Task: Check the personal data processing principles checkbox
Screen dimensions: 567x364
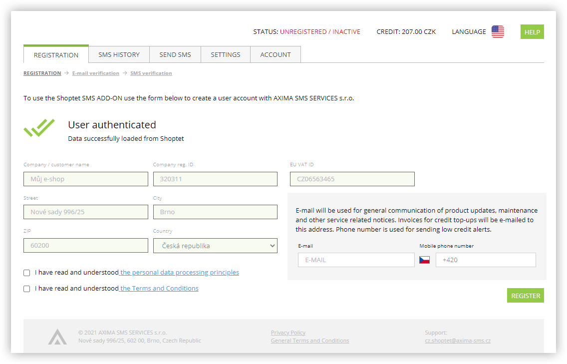Action: [27, 273]
